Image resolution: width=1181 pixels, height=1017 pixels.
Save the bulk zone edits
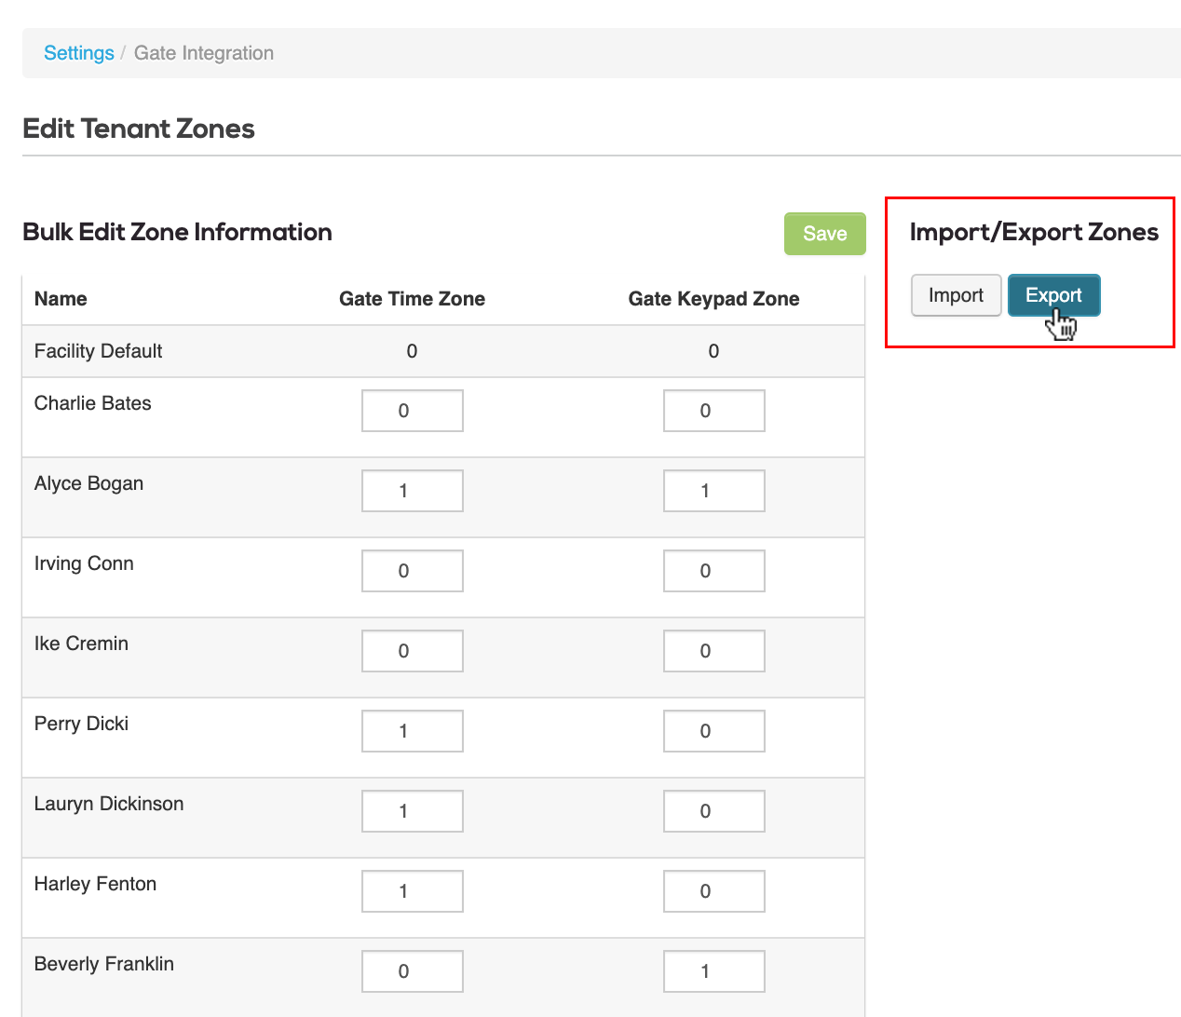point(823,234)
